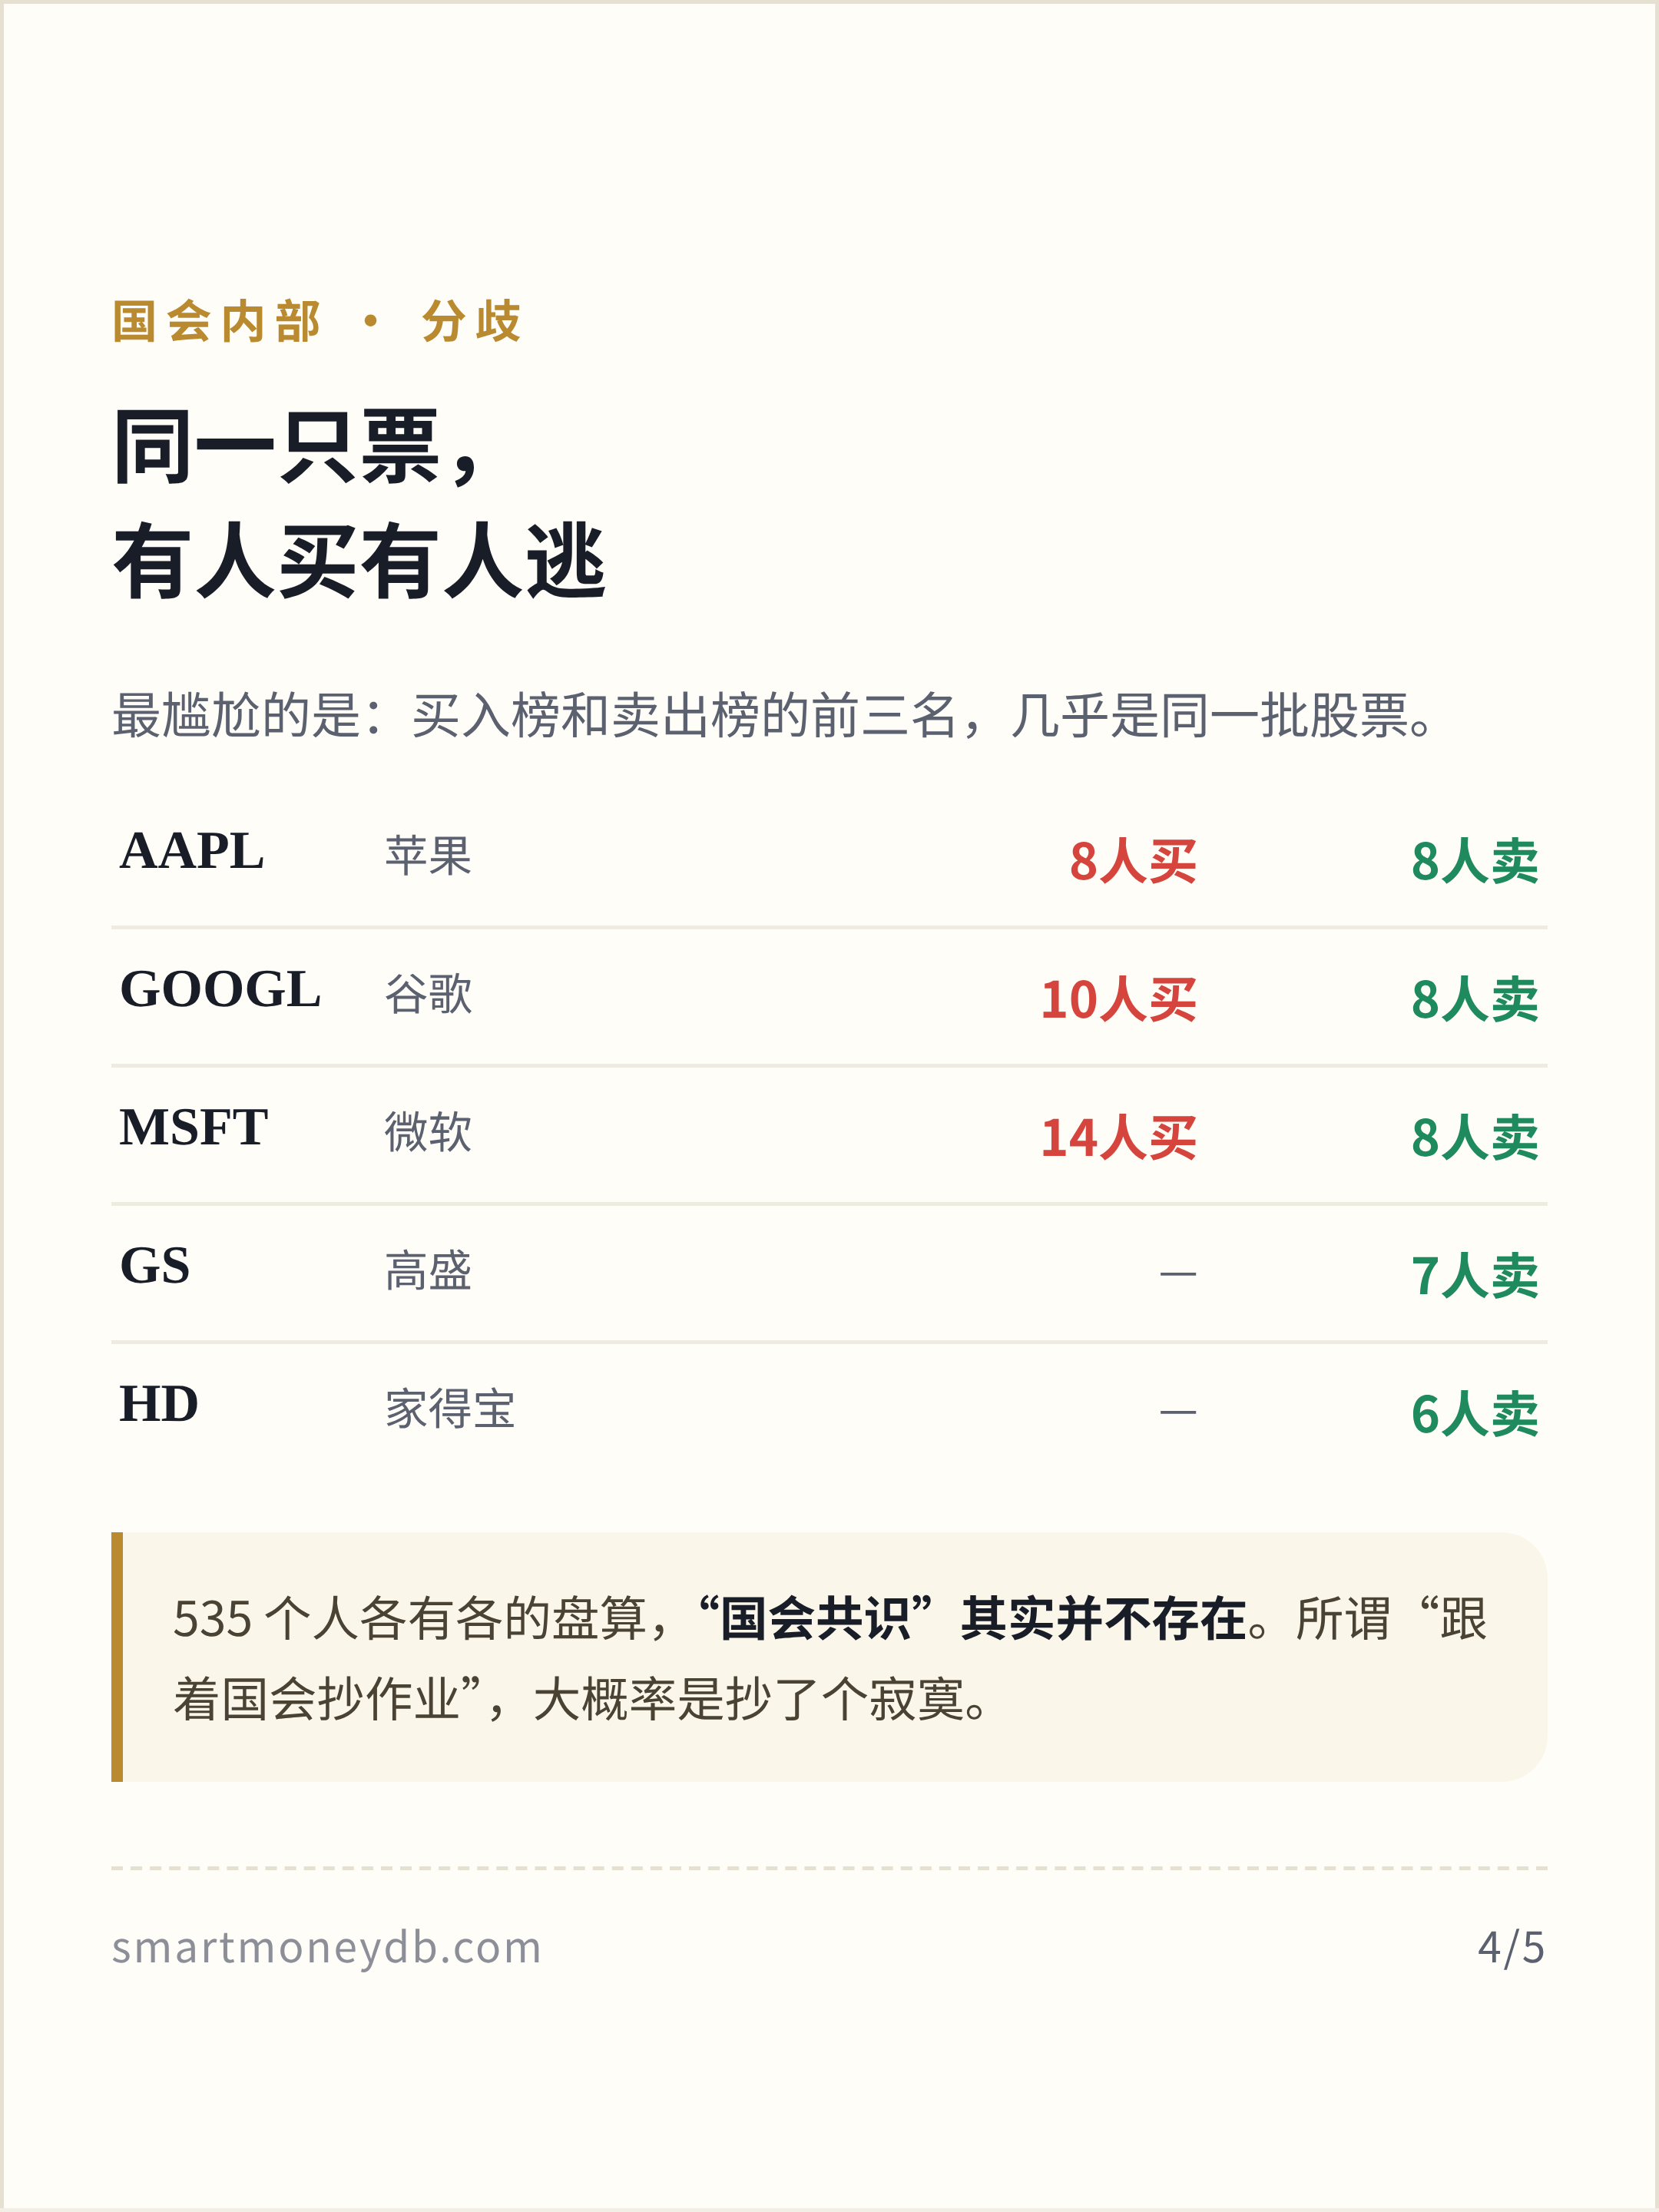The width and height of the screenshot is (1659, 2212).
Task: Open the smartmoneydb.com link
Action: (326, 1946)
